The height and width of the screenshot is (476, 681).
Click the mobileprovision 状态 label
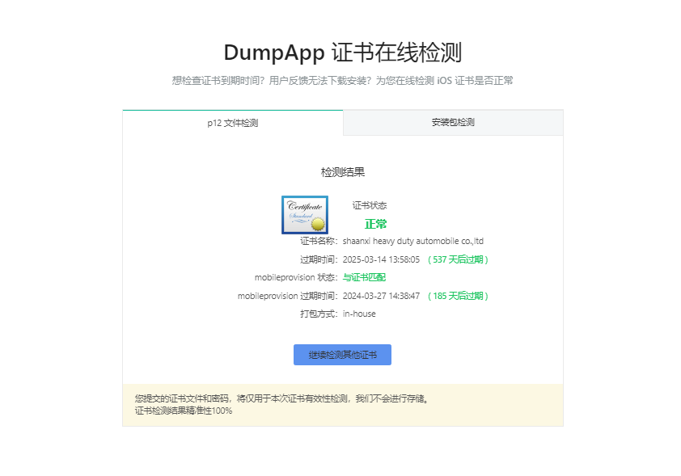coord(296,277)
